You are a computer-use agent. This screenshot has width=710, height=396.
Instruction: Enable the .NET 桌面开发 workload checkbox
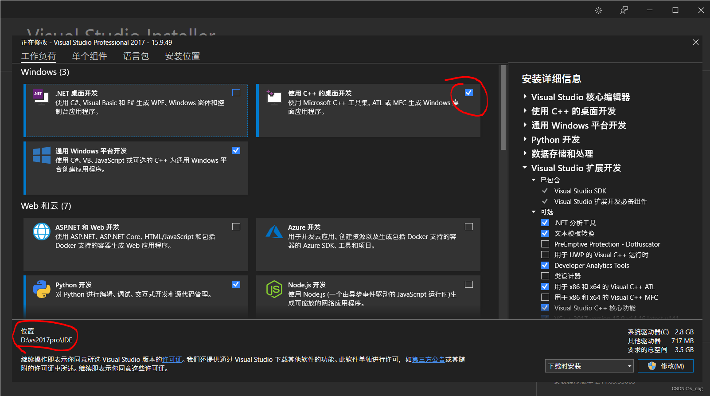tap(236, 93)
